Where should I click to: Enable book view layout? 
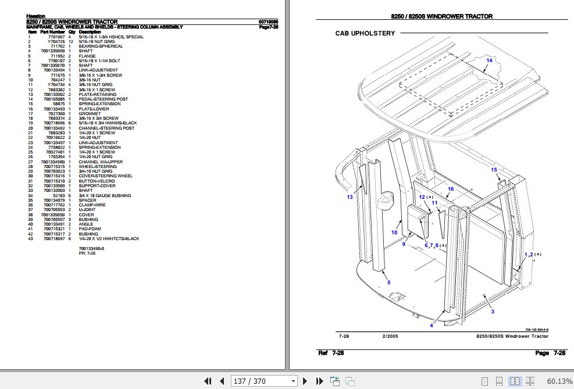(x=530, y=381)
